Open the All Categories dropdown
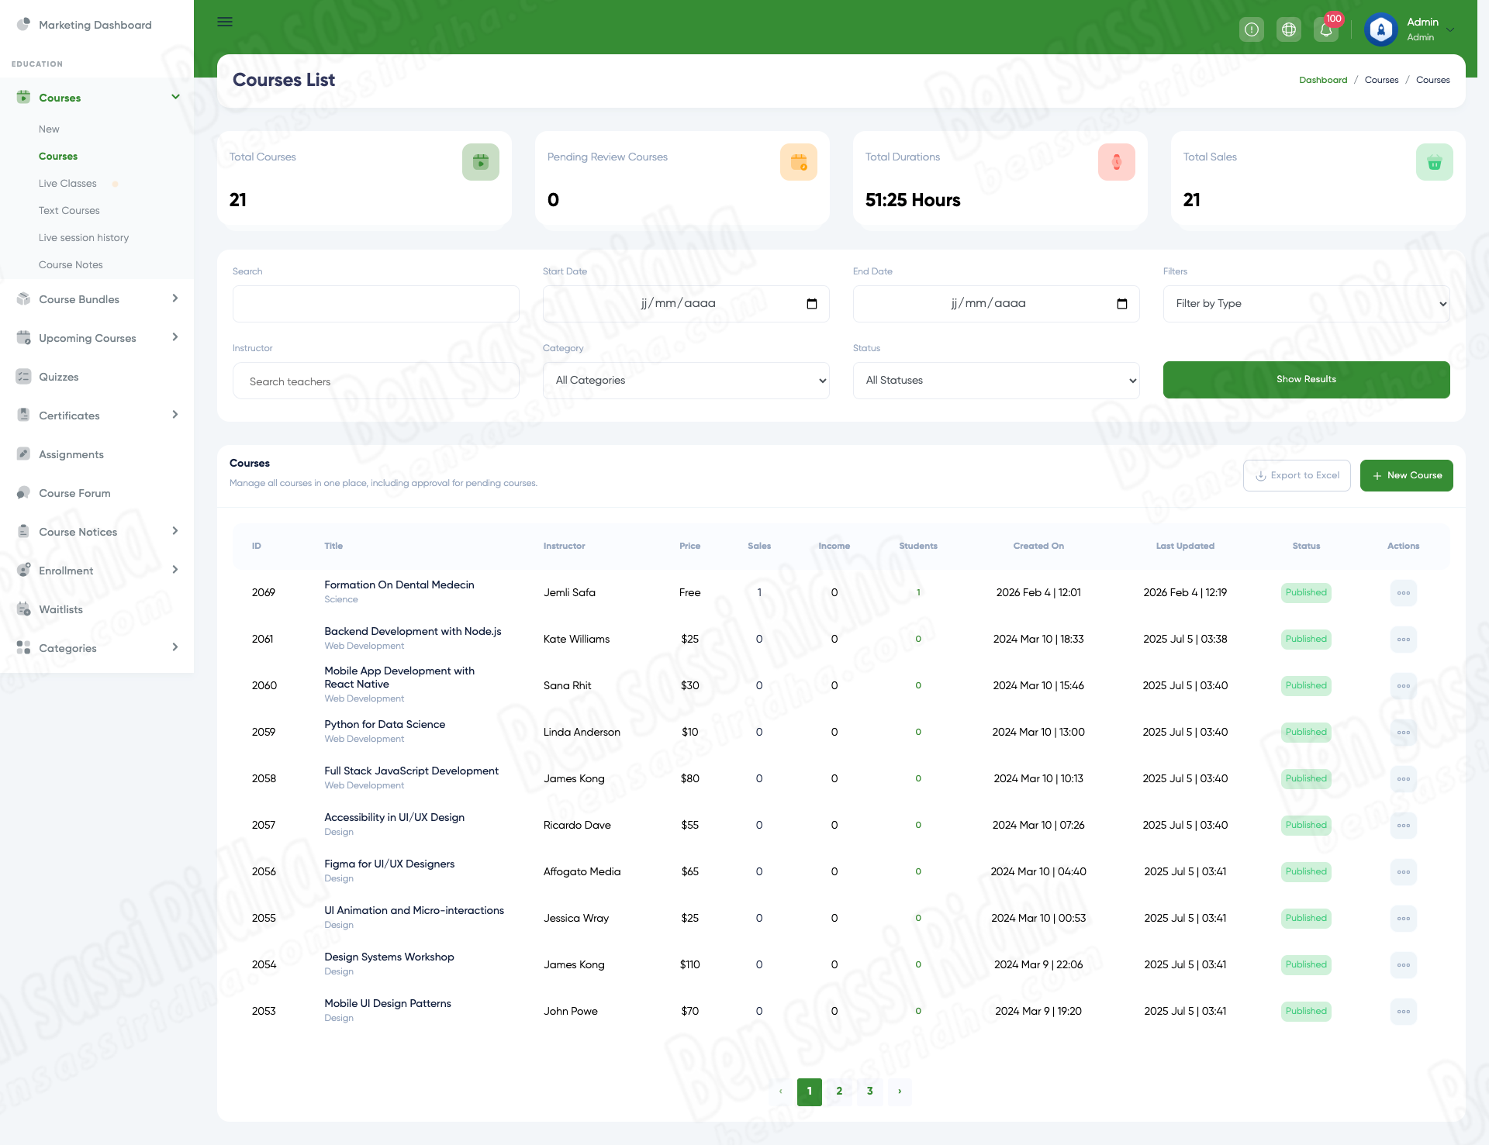 (686, 381)
